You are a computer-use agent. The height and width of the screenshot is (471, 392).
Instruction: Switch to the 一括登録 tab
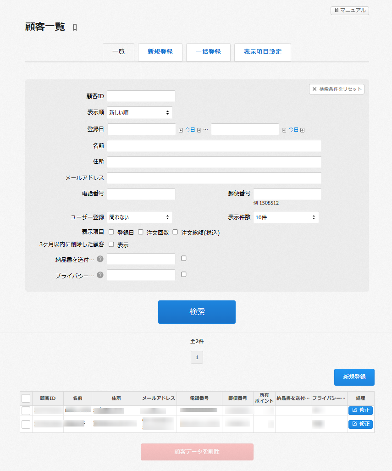click(208, 52)
